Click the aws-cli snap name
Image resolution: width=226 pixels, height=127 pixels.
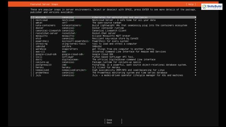[x=40, y=52]
